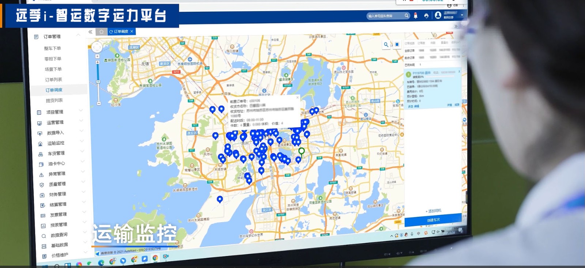Select the green vehicle marker on map
This screenshot has width=585, height=268.
click(301, 151)
